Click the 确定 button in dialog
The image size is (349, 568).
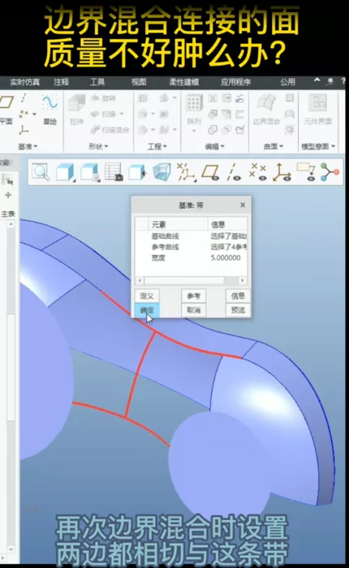coord(147,310)
